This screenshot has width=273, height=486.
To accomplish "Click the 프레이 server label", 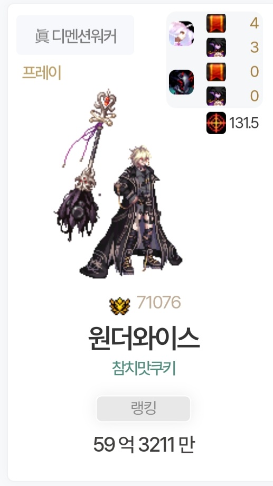I will (42, 73).
